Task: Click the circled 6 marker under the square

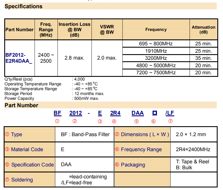Action: point(154,121)
